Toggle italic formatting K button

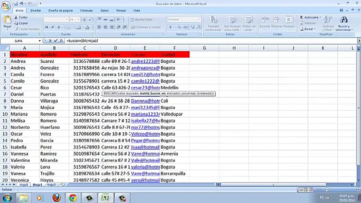click(x=52, y=27)
